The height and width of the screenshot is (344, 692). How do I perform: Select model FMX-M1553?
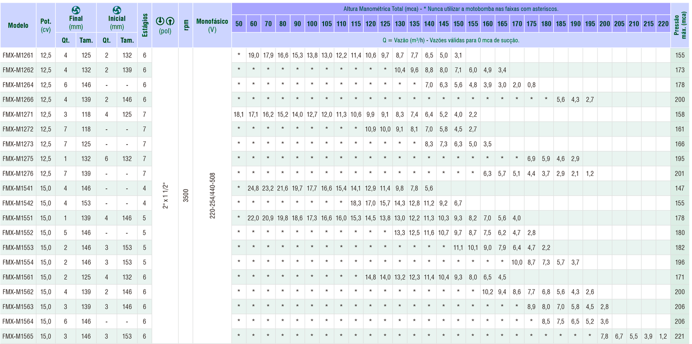coord(18,248)
